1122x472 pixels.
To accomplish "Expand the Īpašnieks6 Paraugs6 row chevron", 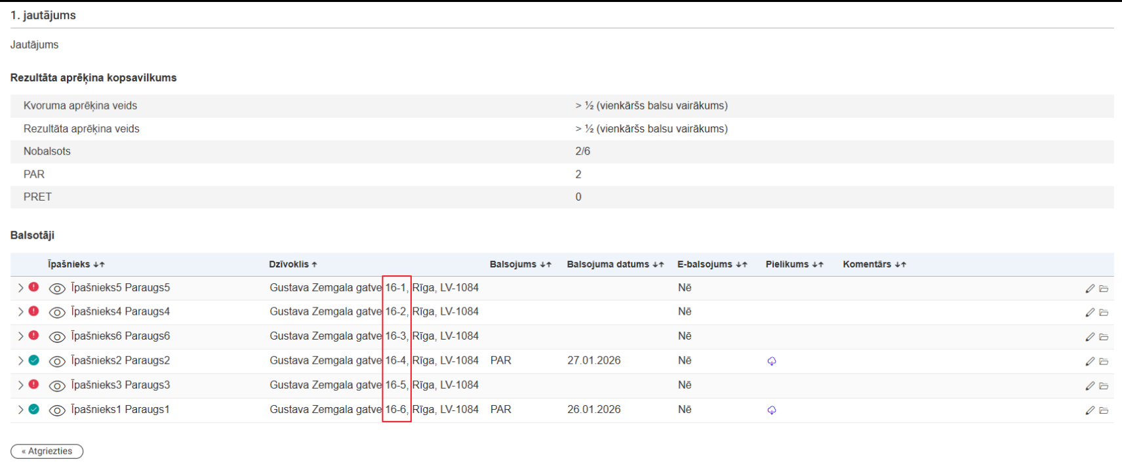I will point(20,336).
